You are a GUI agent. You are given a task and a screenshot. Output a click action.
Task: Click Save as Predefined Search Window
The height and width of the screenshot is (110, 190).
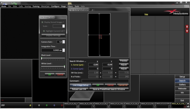pos(109,89)
